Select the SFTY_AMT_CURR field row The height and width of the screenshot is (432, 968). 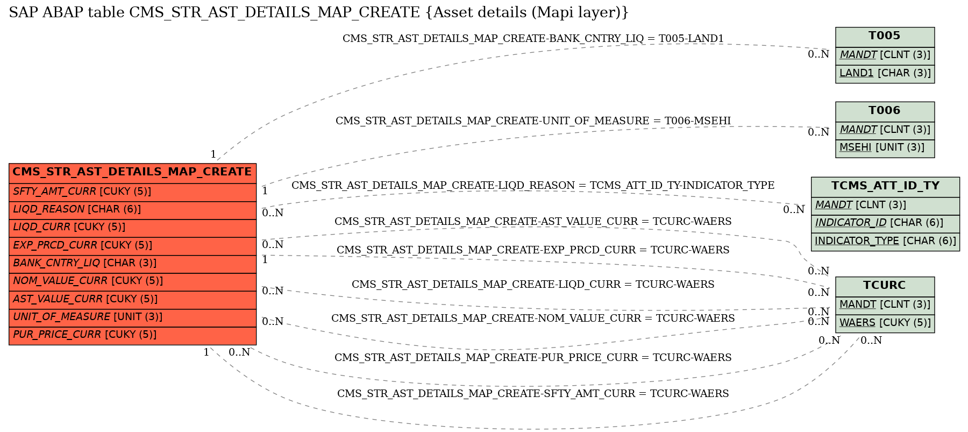(x=132, y=192)
